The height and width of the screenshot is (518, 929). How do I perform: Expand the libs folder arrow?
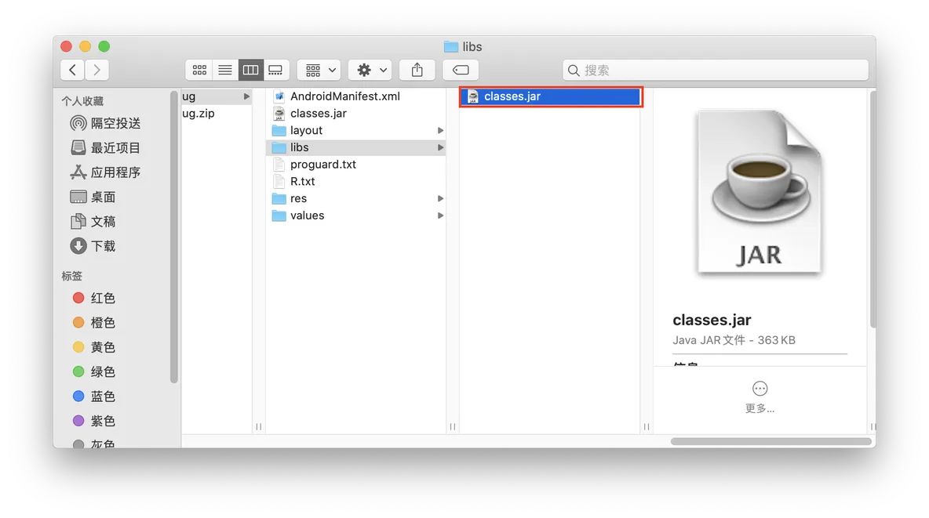pyautogui.click(x=440, y=147)
